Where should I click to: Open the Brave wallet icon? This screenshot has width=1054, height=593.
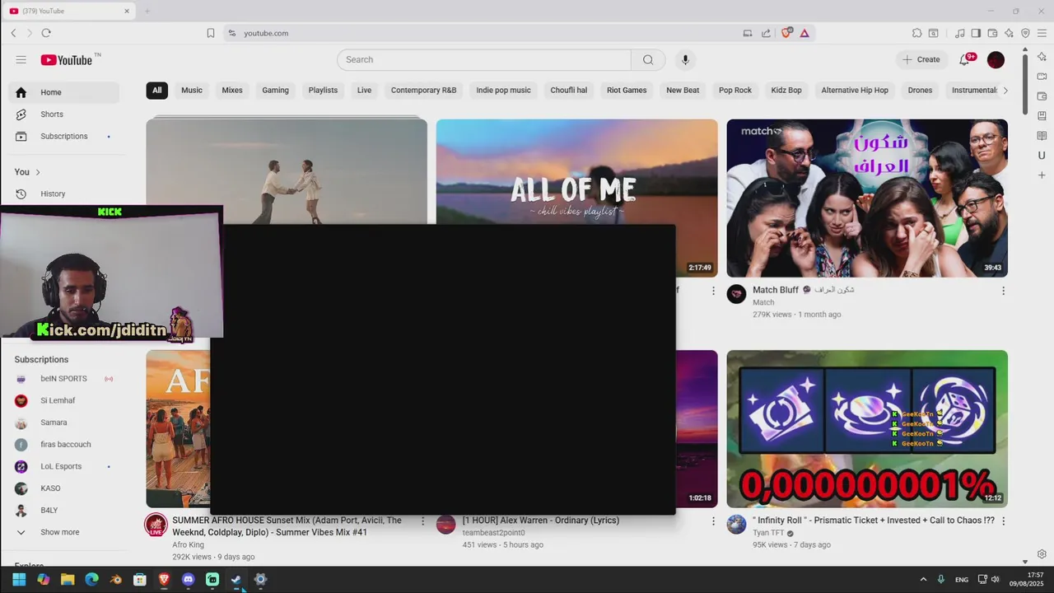coord(992,33)
